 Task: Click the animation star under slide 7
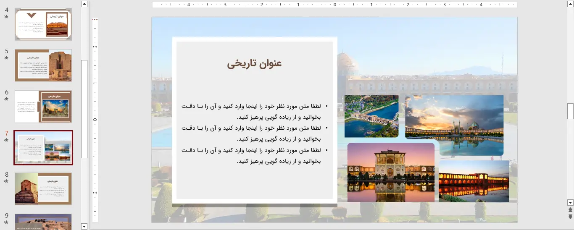pyautogui.click(x=6, y=140)
